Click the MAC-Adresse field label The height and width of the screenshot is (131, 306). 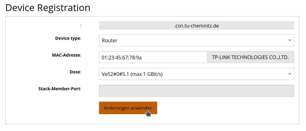pos(66,55)
